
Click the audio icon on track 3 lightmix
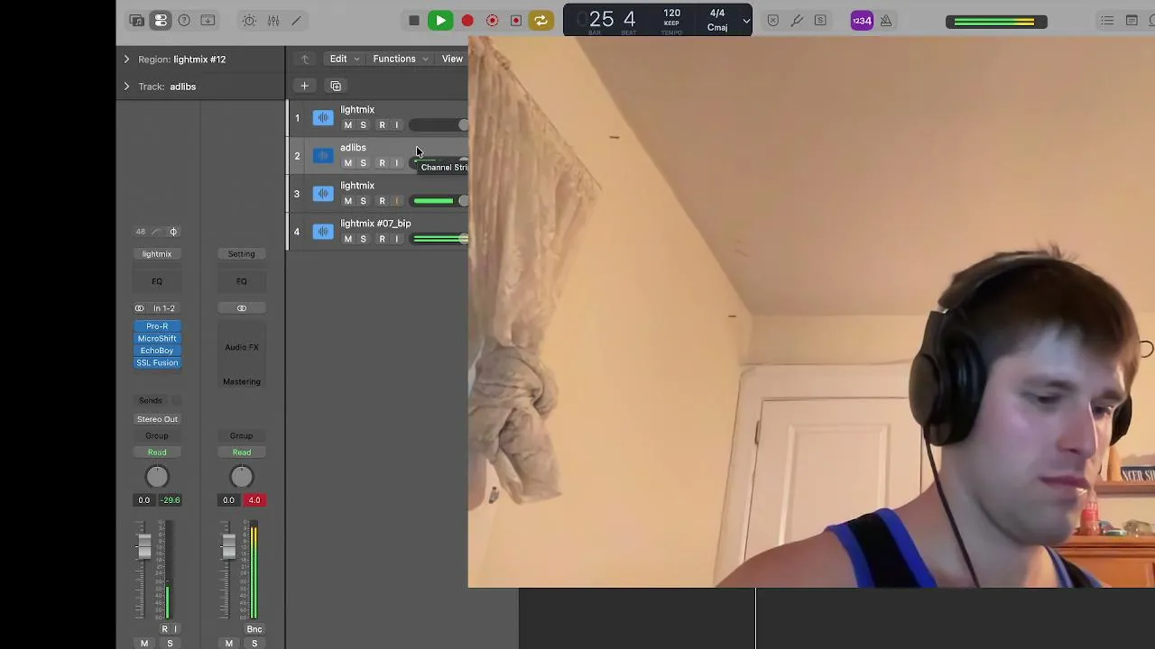(x=323, y=194)
